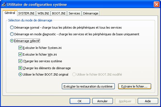This screenshot has height=107, width=161.
Task: Open the Démarrage tab
Action: tap(90, 13)
